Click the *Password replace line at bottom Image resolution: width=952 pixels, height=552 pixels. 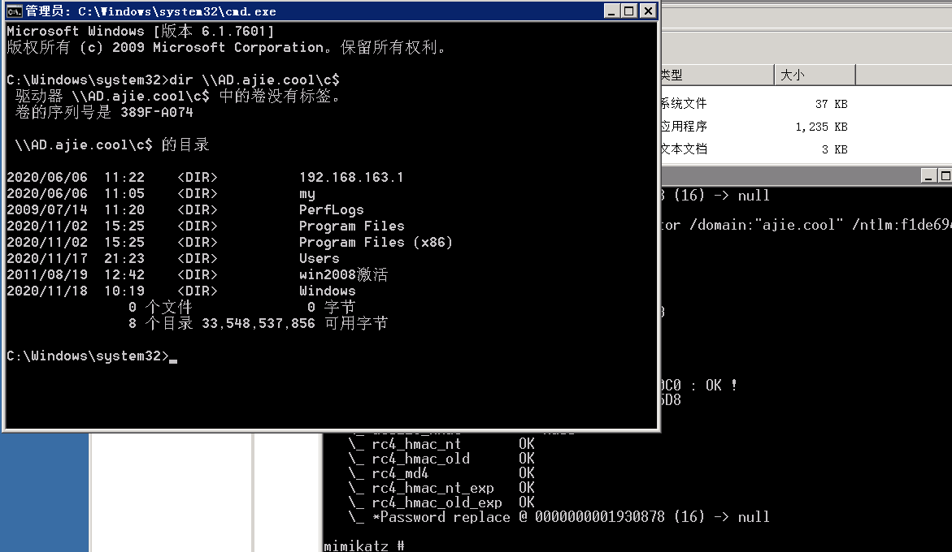(559, 517)
